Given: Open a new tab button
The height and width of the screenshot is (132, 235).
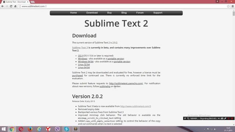Looking at the screenshot, I should click(33, 2).
